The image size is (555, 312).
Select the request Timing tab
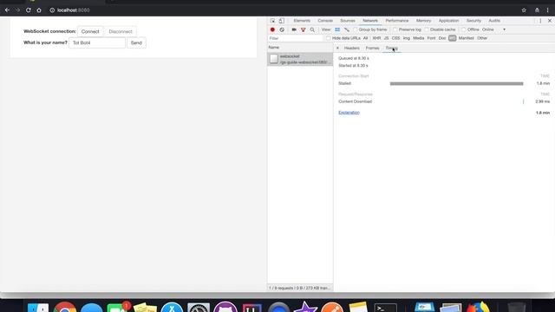tap(392, 49)
